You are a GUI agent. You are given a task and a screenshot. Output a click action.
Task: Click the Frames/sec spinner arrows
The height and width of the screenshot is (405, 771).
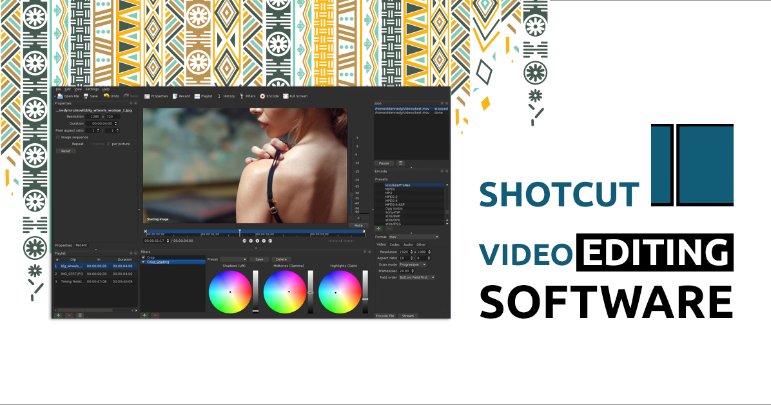pyautogui.click(x=413, y=271)
